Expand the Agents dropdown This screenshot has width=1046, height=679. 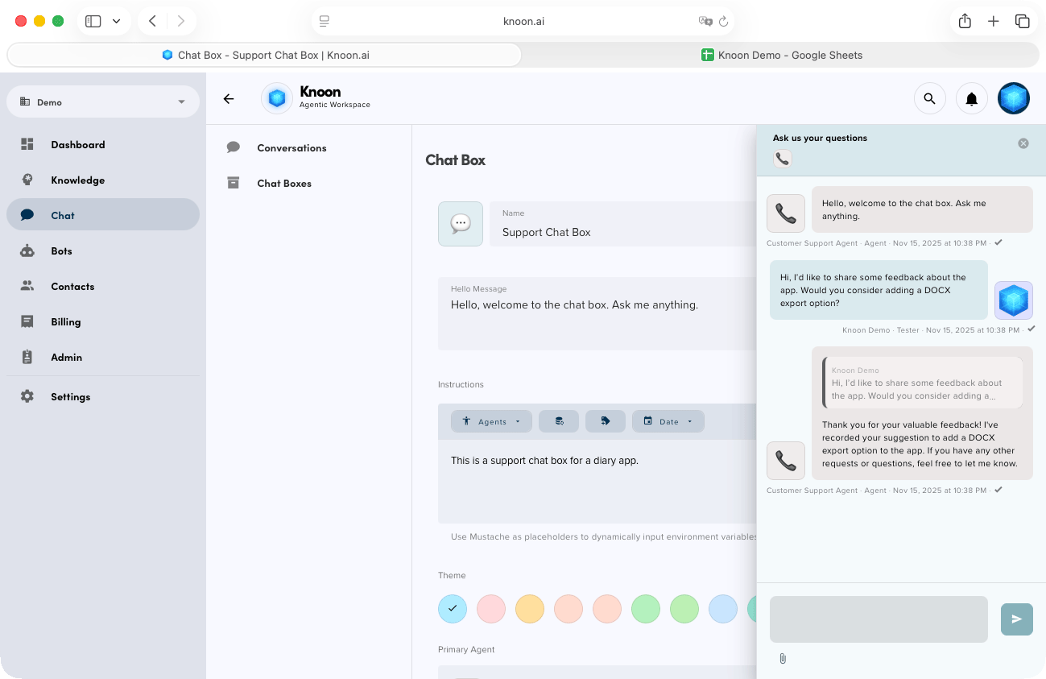click(x=491, y=420)
